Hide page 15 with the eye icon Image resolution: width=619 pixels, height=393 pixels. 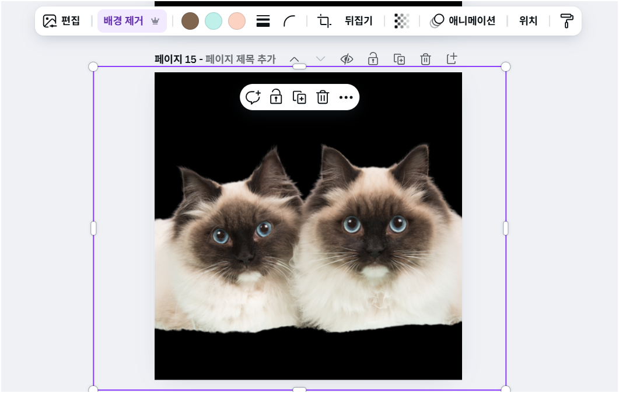346,58
